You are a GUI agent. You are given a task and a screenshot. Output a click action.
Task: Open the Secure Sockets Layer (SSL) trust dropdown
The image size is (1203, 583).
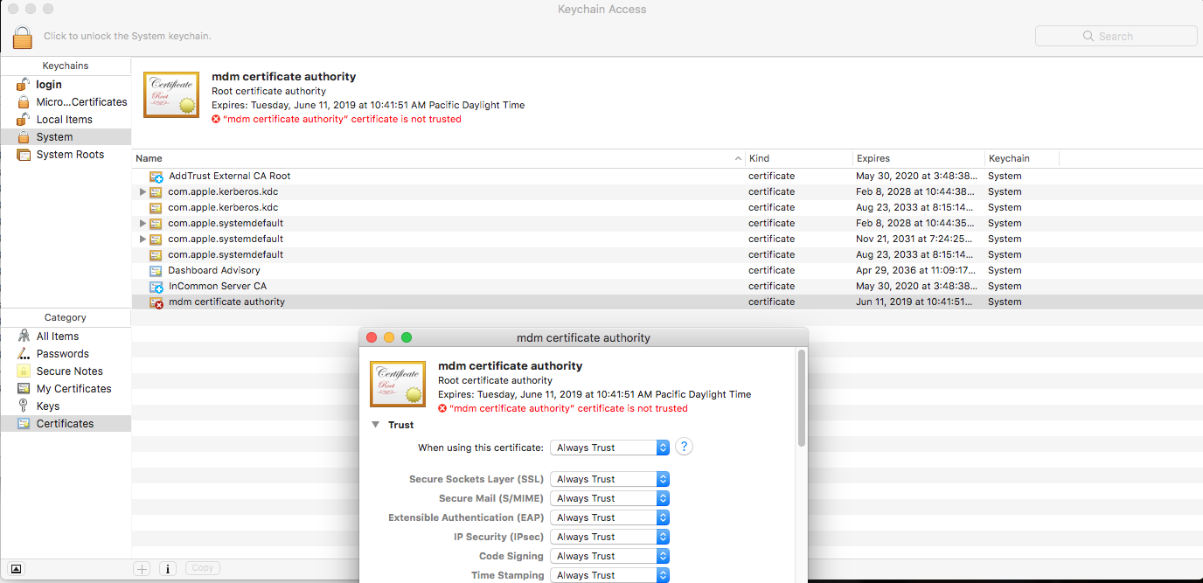[x=609, y=479]
